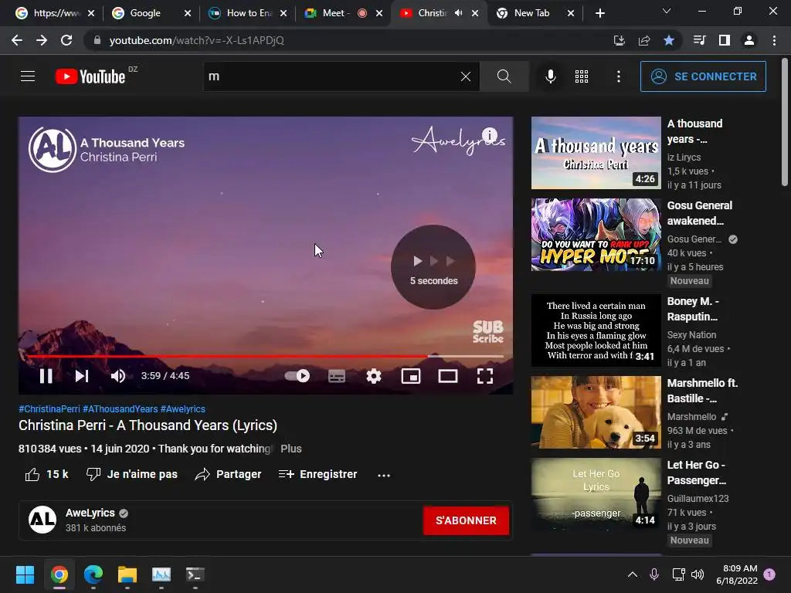Switch to the New Tab tab
The image size is (791, 593).
[x=531, y=13]
